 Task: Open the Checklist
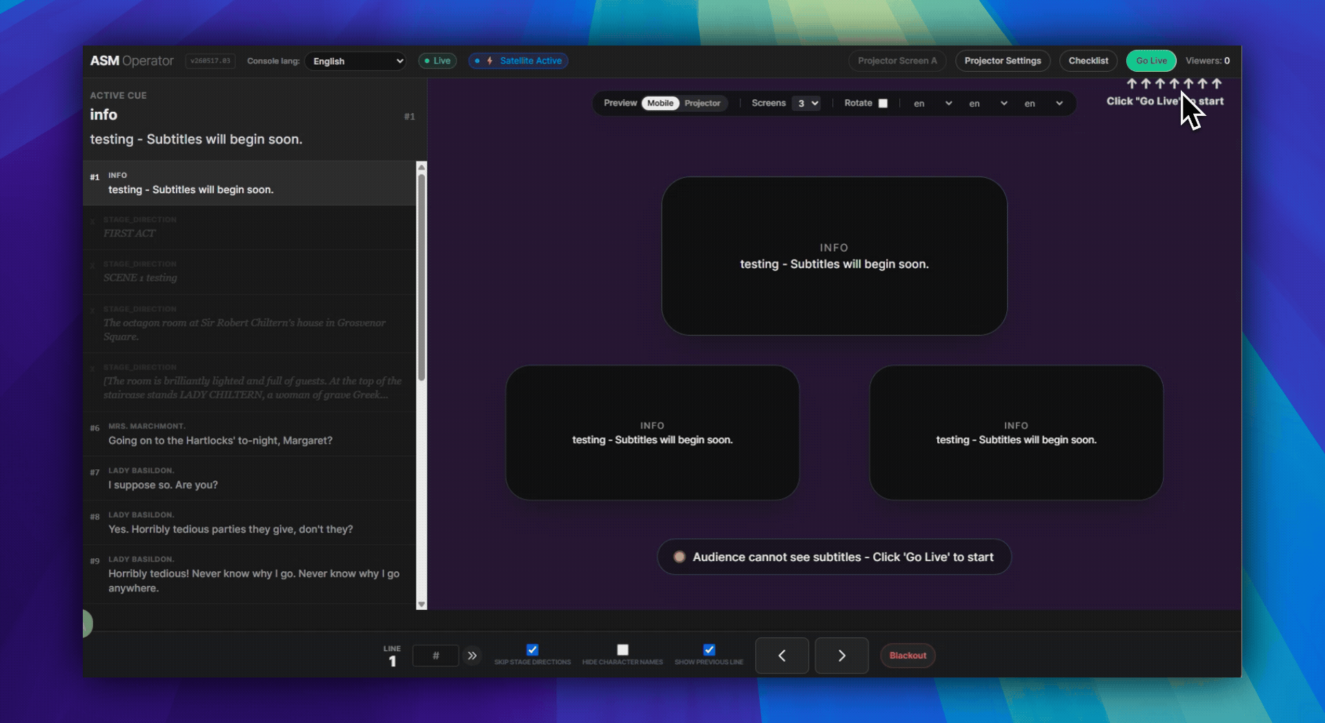pyautogui.click(x=1088, y=61)
